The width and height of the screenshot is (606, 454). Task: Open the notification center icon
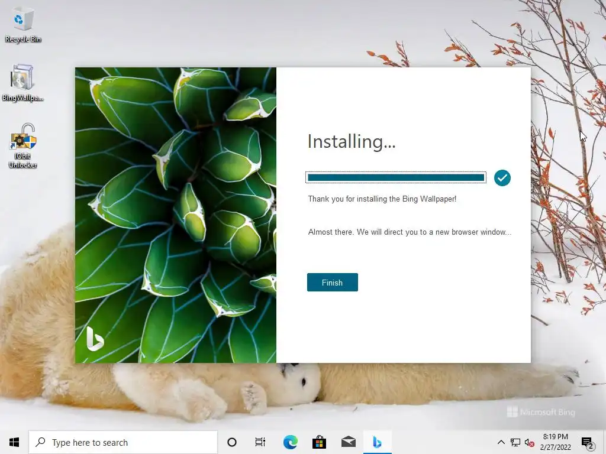click(587, 442)
